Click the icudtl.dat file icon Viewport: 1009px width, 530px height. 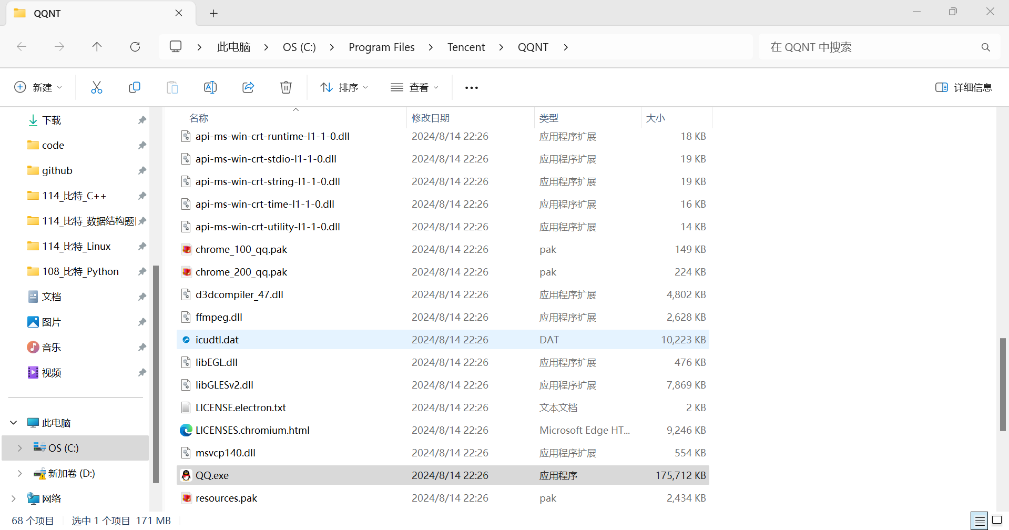[186, 340]
